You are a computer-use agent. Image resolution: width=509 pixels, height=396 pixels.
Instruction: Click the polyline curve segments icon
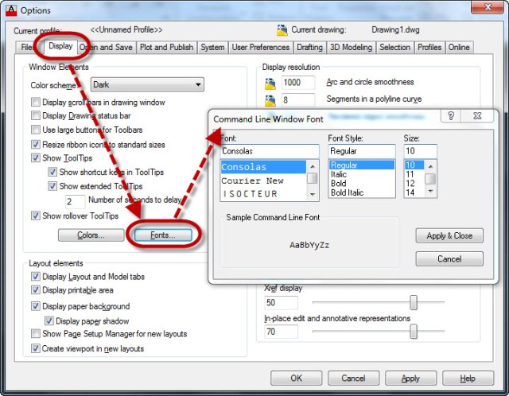pos(270,100)
